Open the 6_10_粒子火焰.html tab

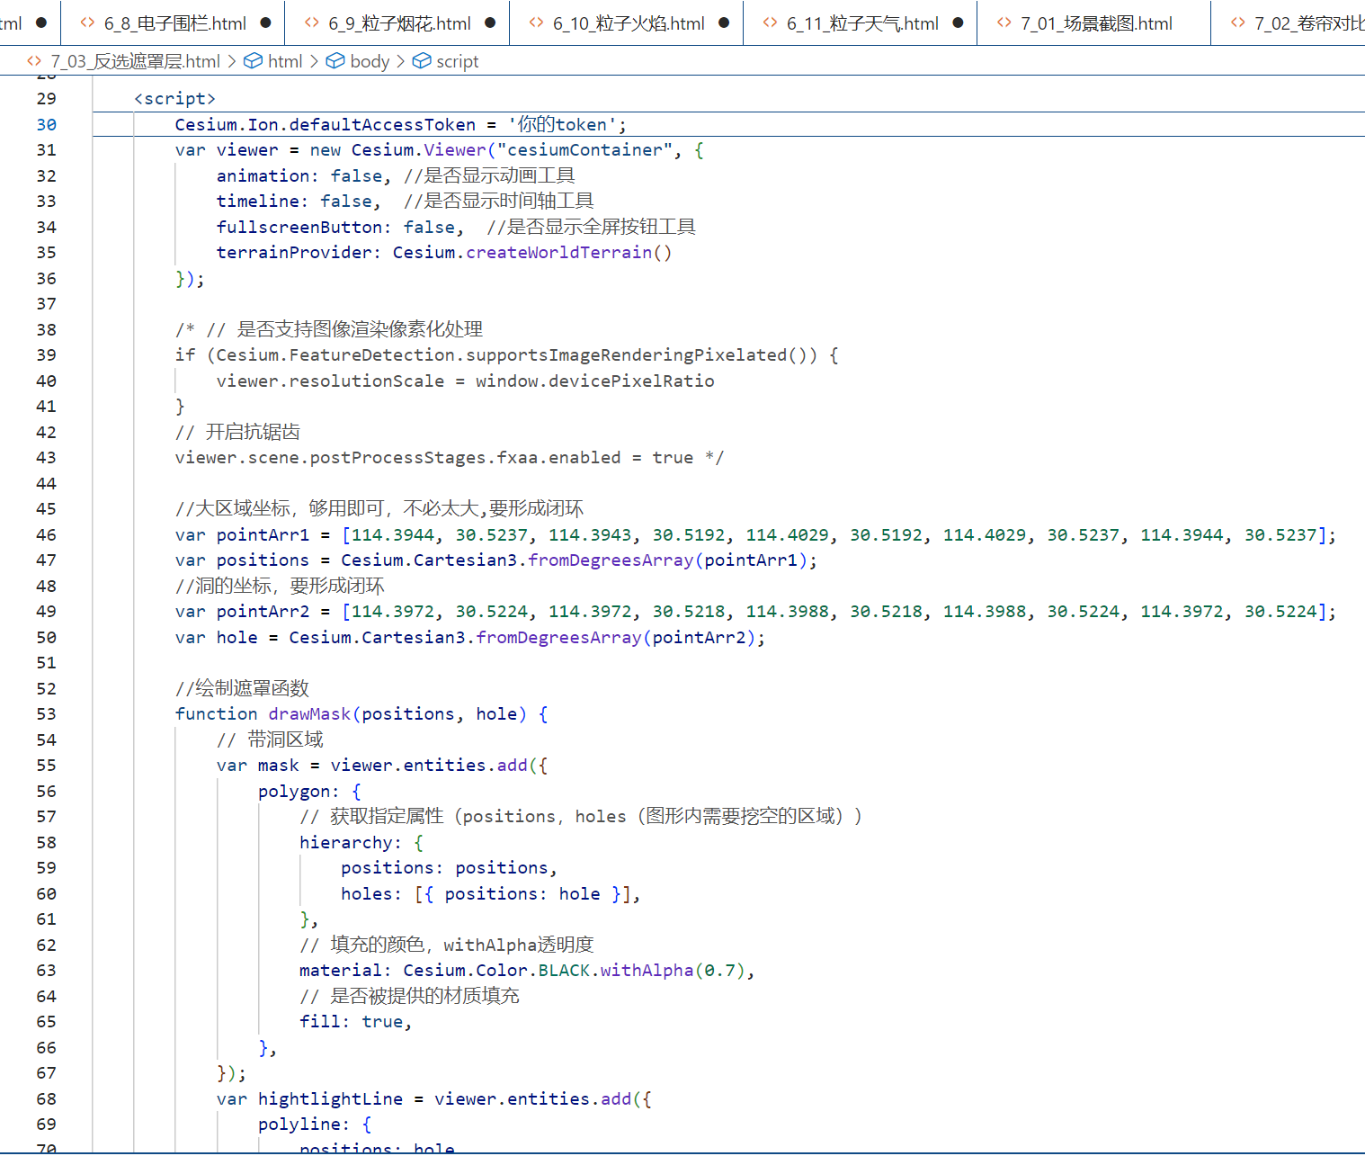pyautogui.click(x=627, y=22)
